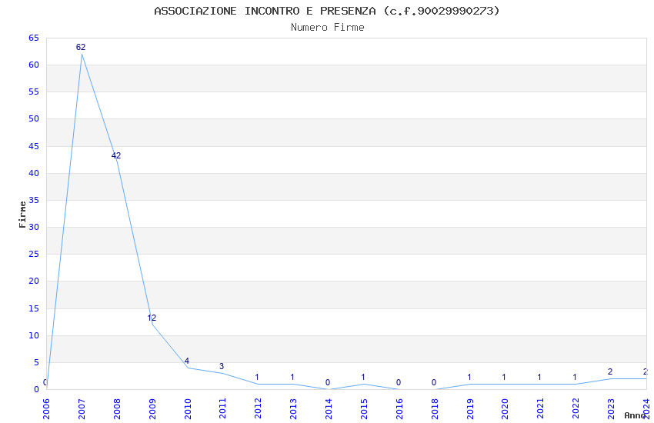
Task: Click the data label 1 above year 2021
Action: (539, 377)
